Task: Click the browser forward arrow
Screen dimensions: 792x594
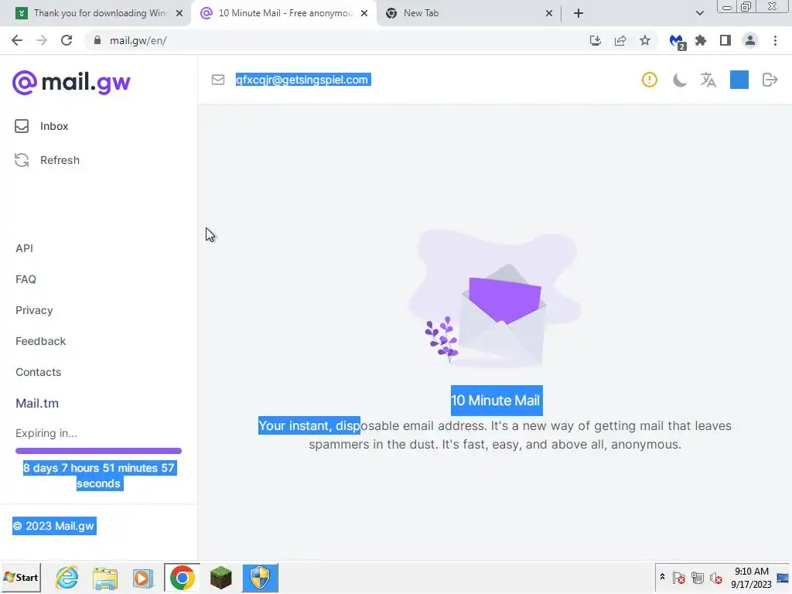Action: point(42,40)
